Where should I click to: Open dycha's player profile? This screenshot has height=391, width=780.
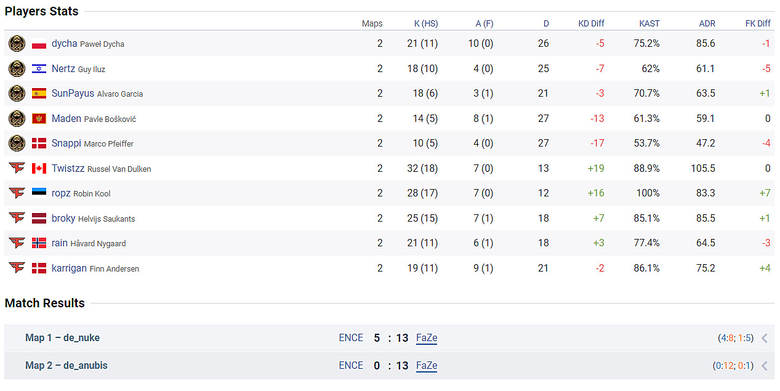(x=65, y=43)
